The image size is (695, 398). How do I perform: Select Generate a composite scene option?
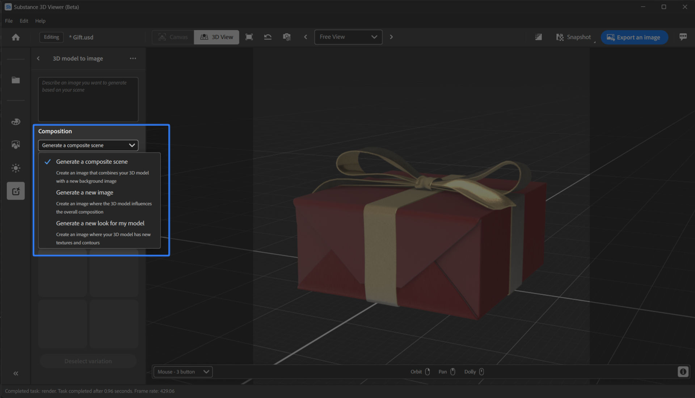92,162
